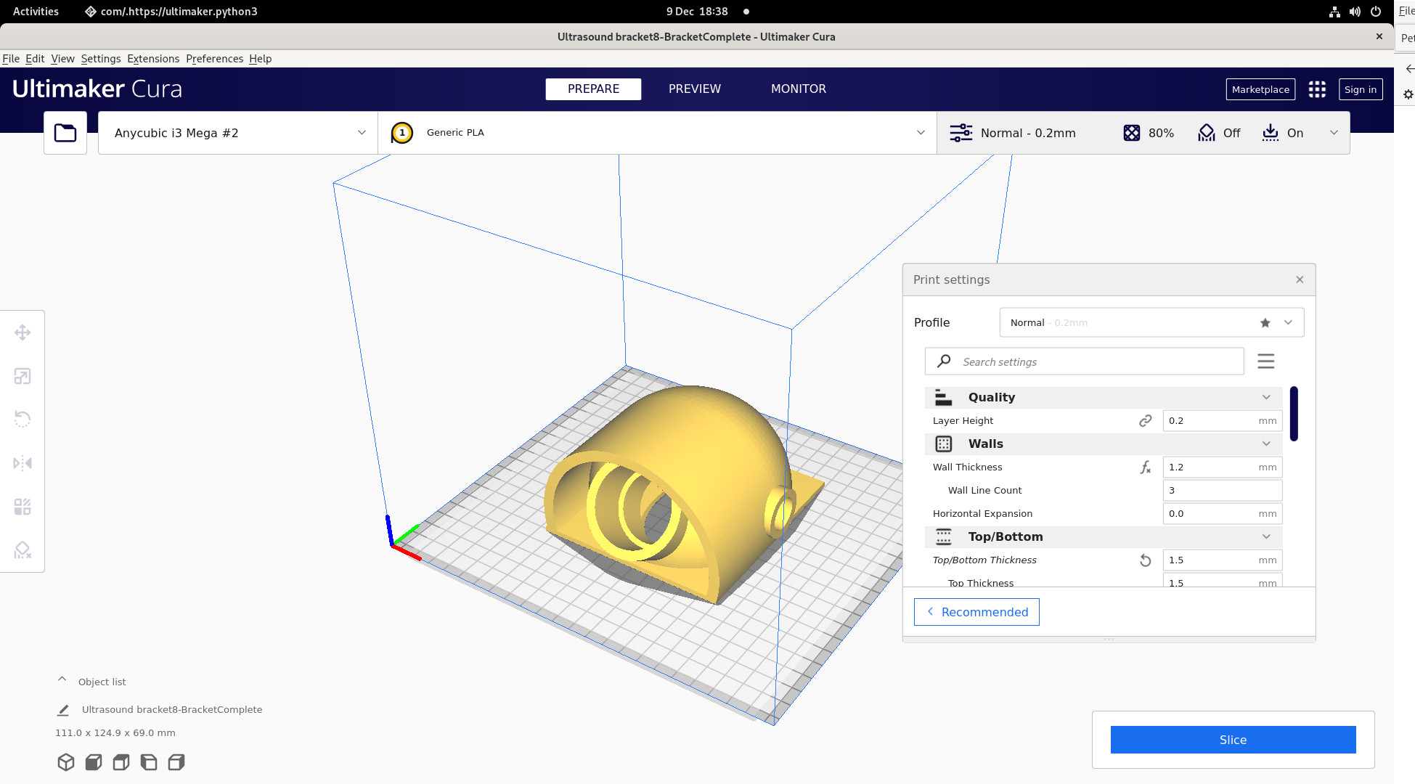The height and width of the screenshot is (784, 1415).
Task: Switch to left side view camera icon
Action: click(x=149, y=762)
